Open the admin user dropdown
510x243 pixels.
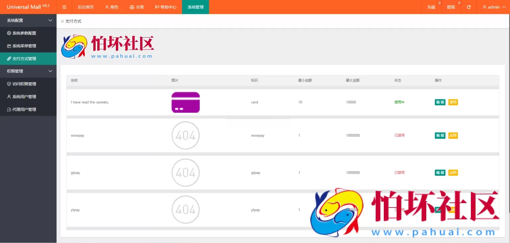click(494, 7)
